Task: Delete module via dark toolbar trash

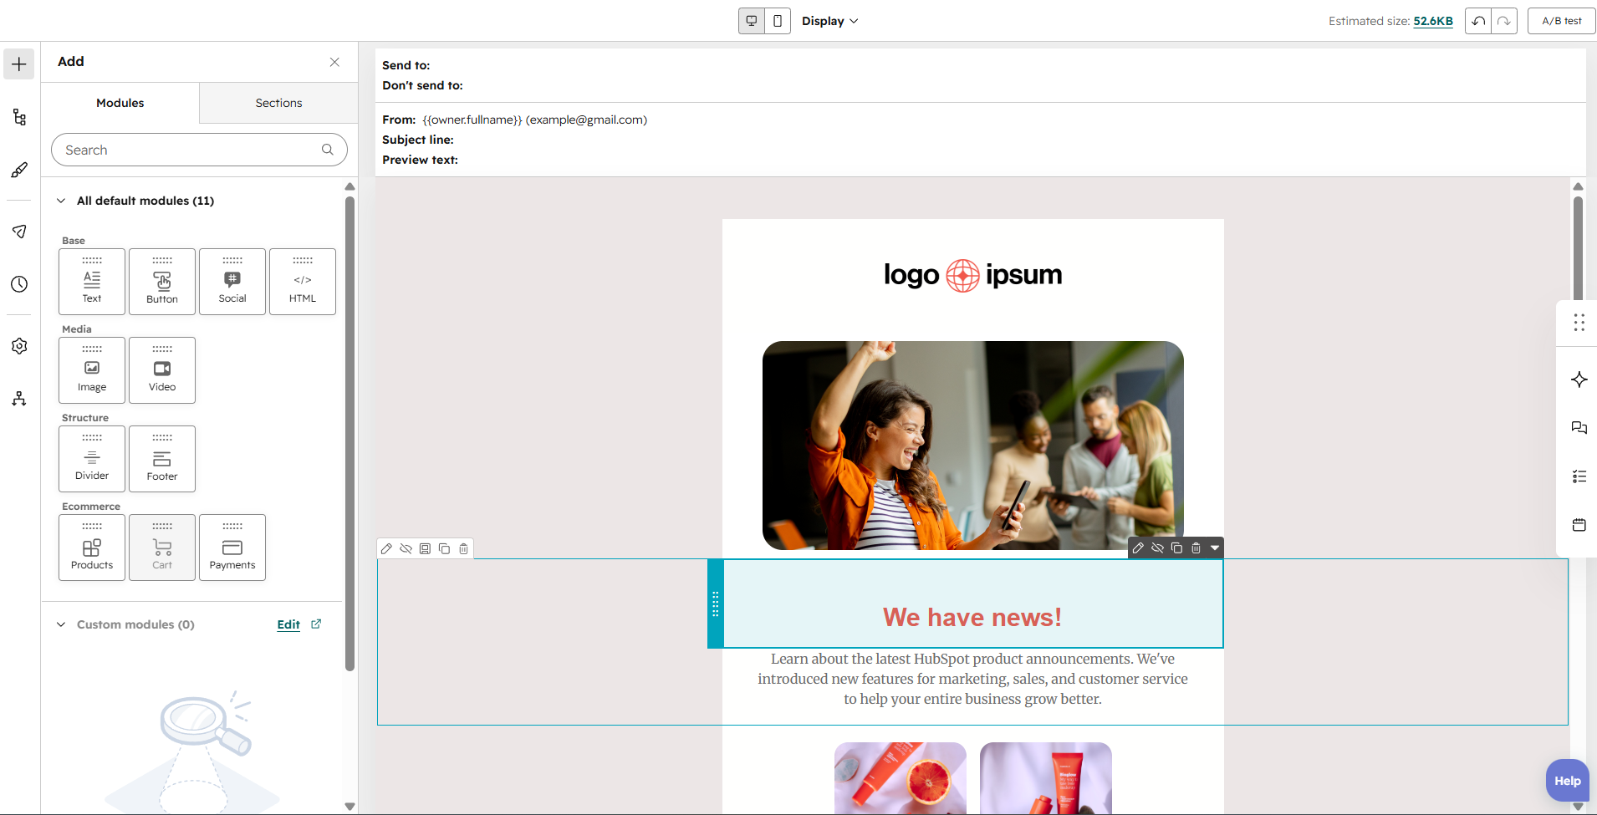Action: 1196,548
